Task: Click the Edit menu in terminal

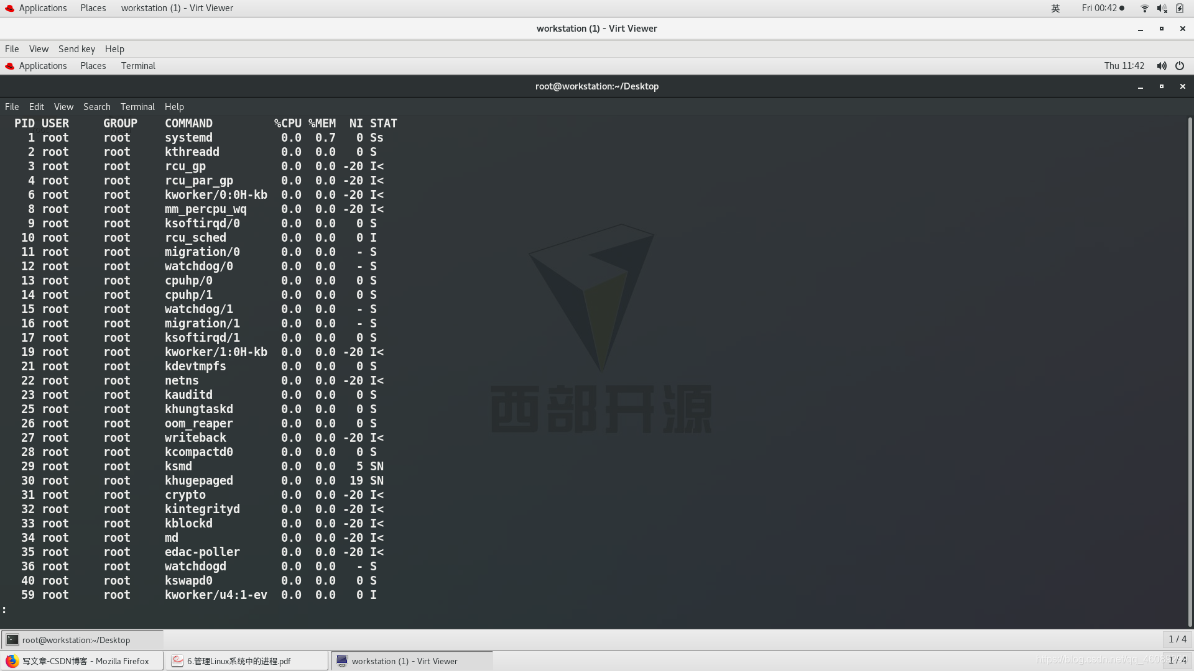Action: tap(37, 106)
